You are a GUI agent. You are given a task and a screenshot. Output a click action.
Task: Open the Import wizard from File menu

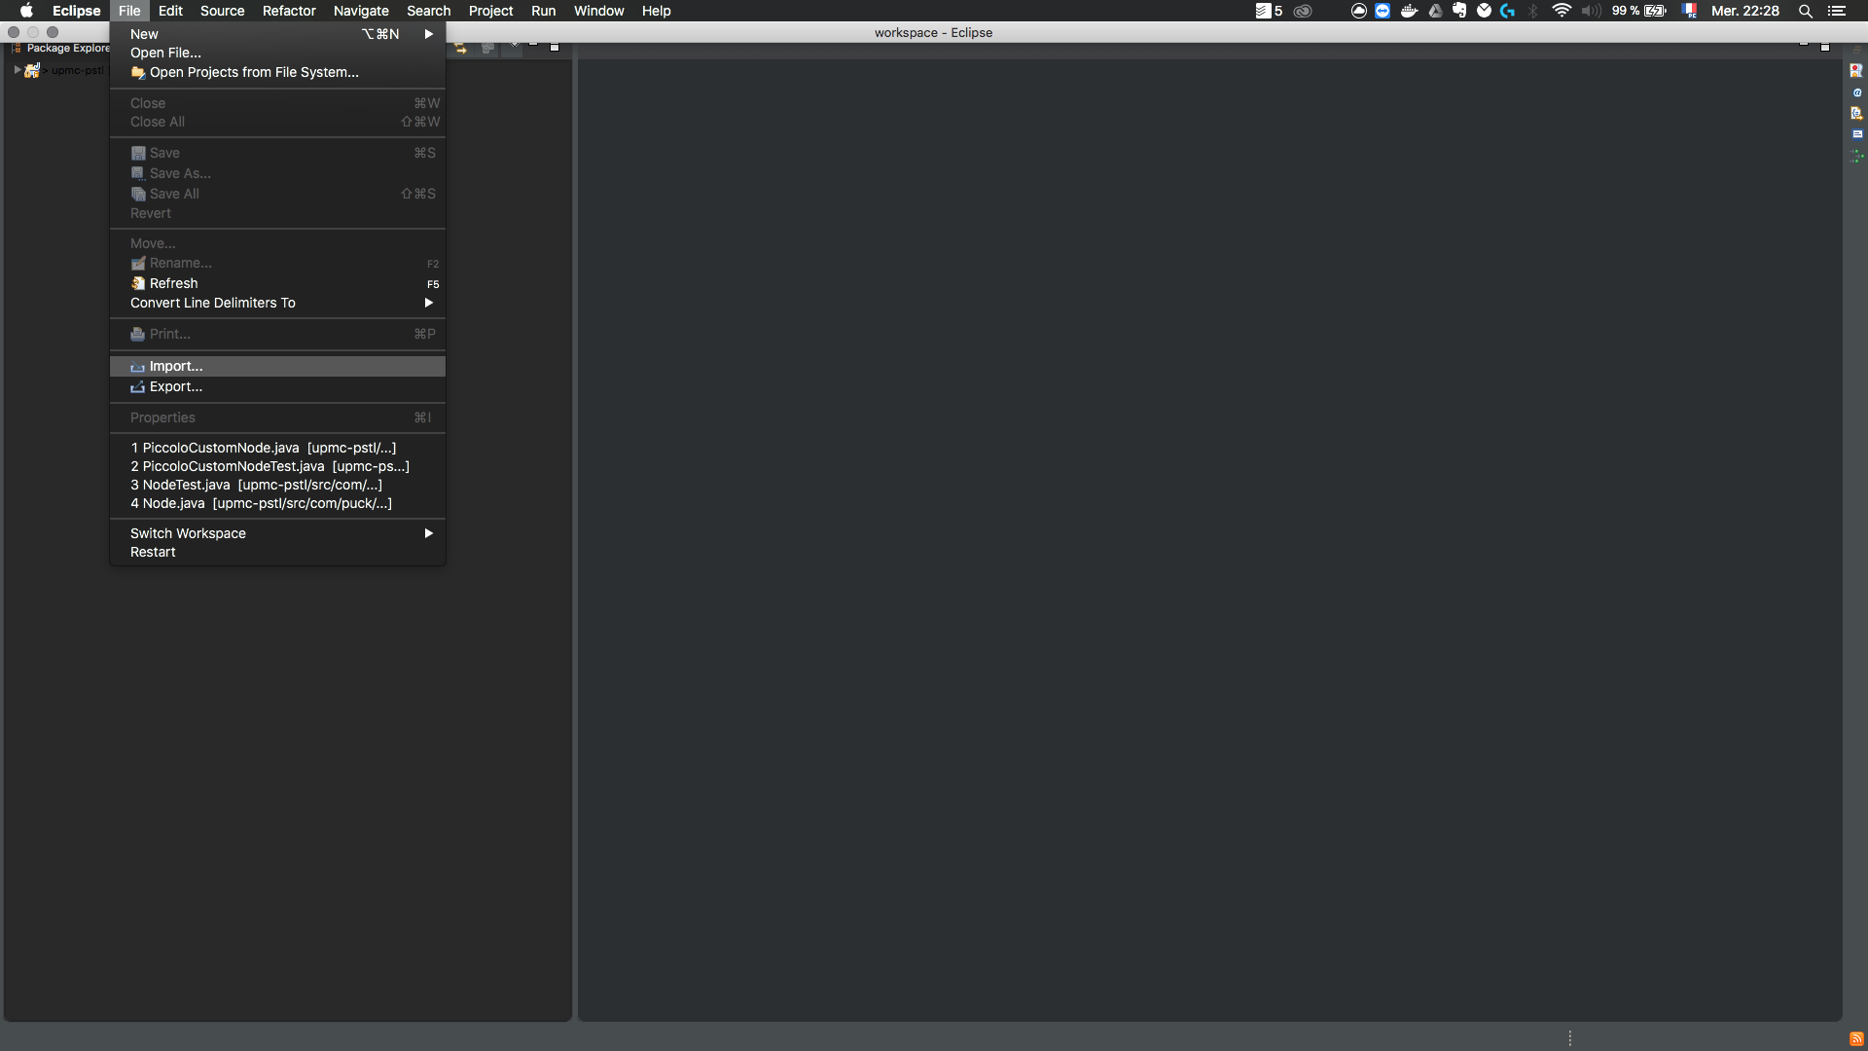click(277, 366)
